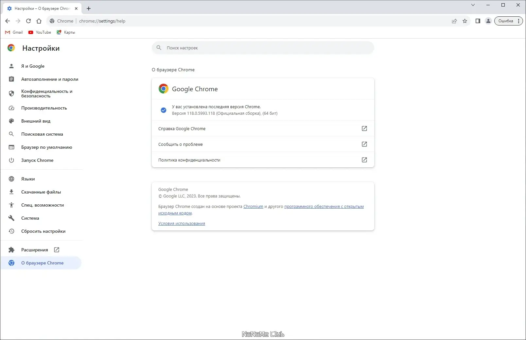Screen dimensions: 526x340
Task: Open the Gmail bookmark
Action: 14,32
